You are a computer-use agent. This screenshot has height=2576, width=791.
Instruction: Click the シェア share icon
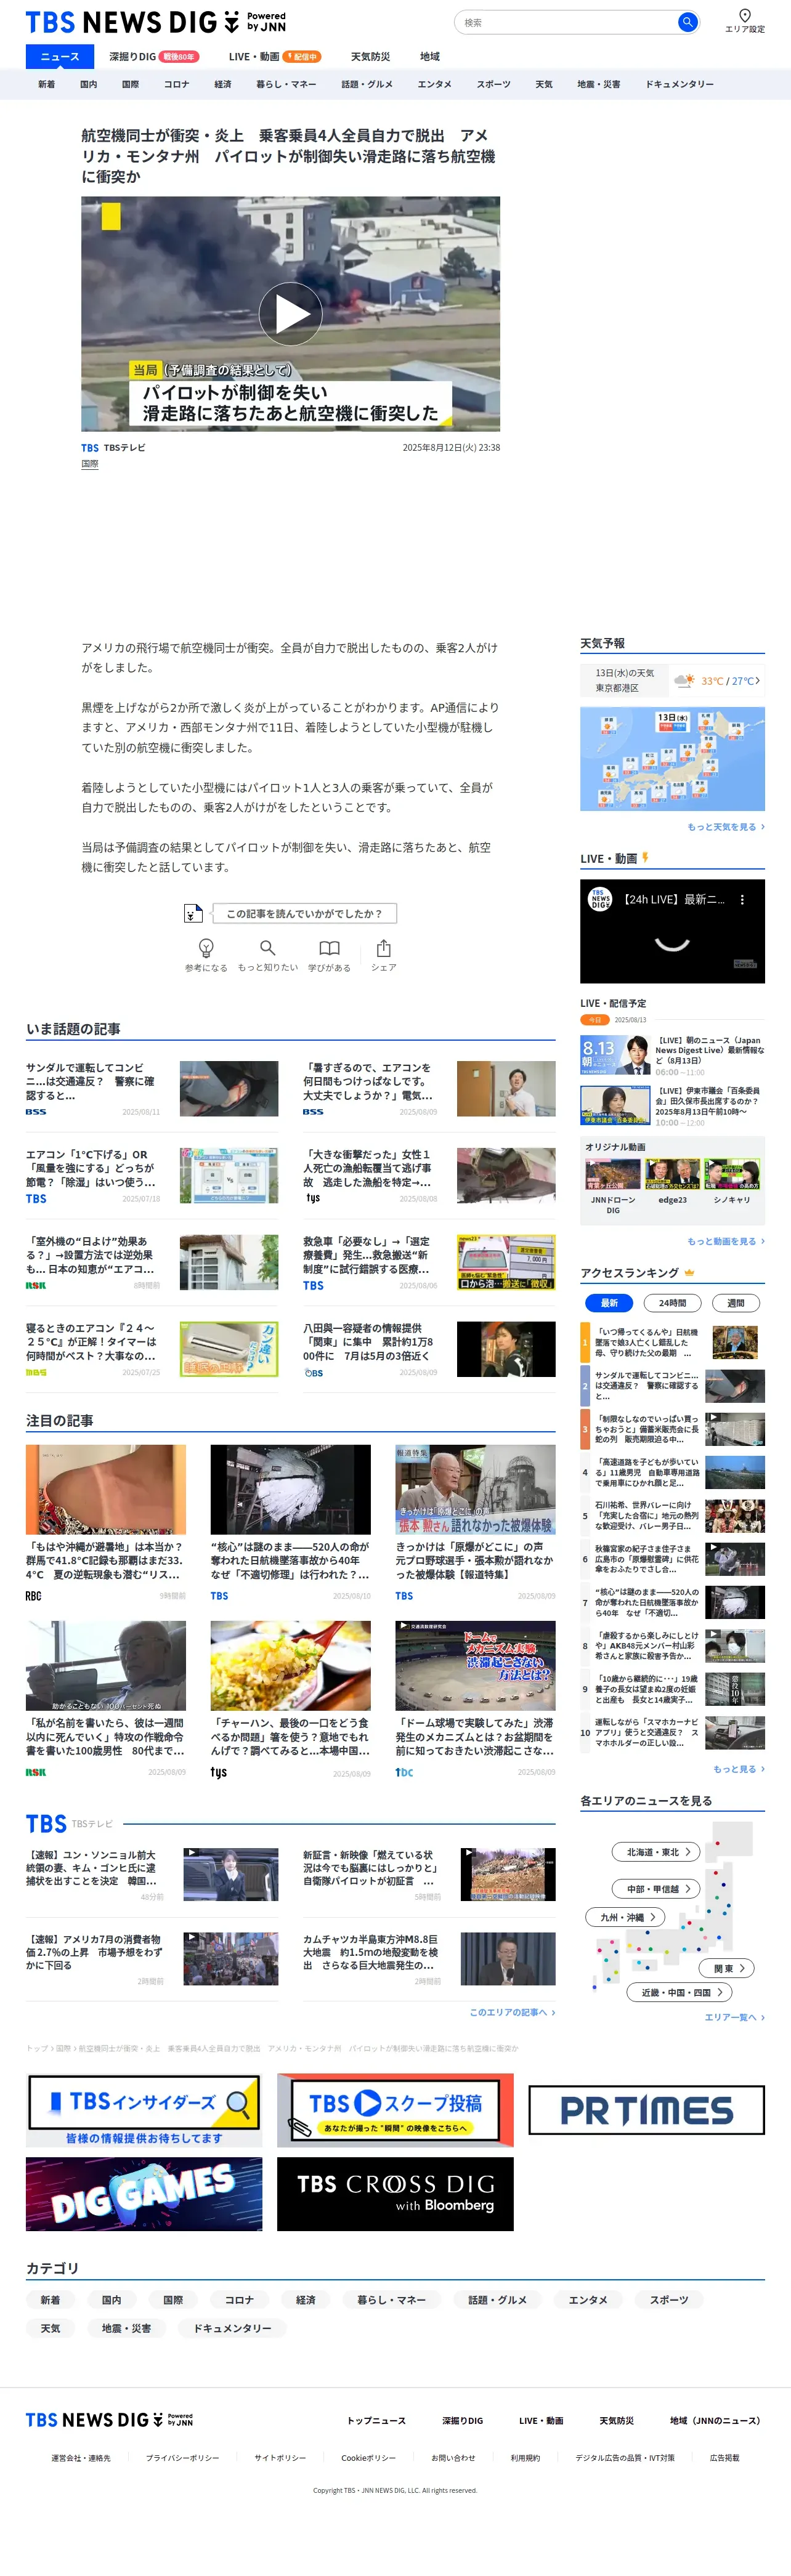click(384, 947)
